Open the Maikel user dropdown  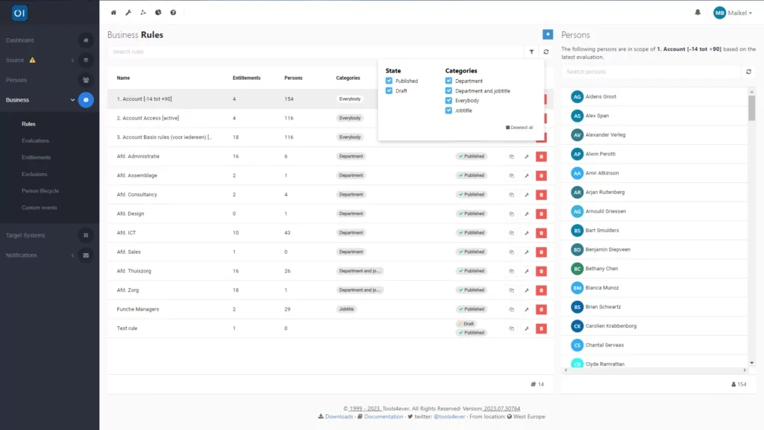pyautogui.click(x=730, y=12)
